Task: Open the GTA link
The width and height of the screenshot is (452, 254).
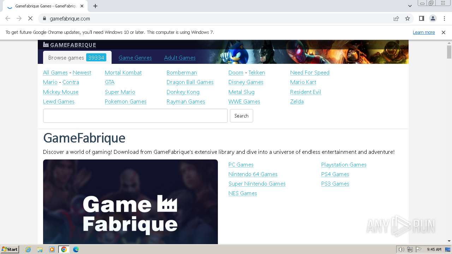Action: tap(109, 82)
